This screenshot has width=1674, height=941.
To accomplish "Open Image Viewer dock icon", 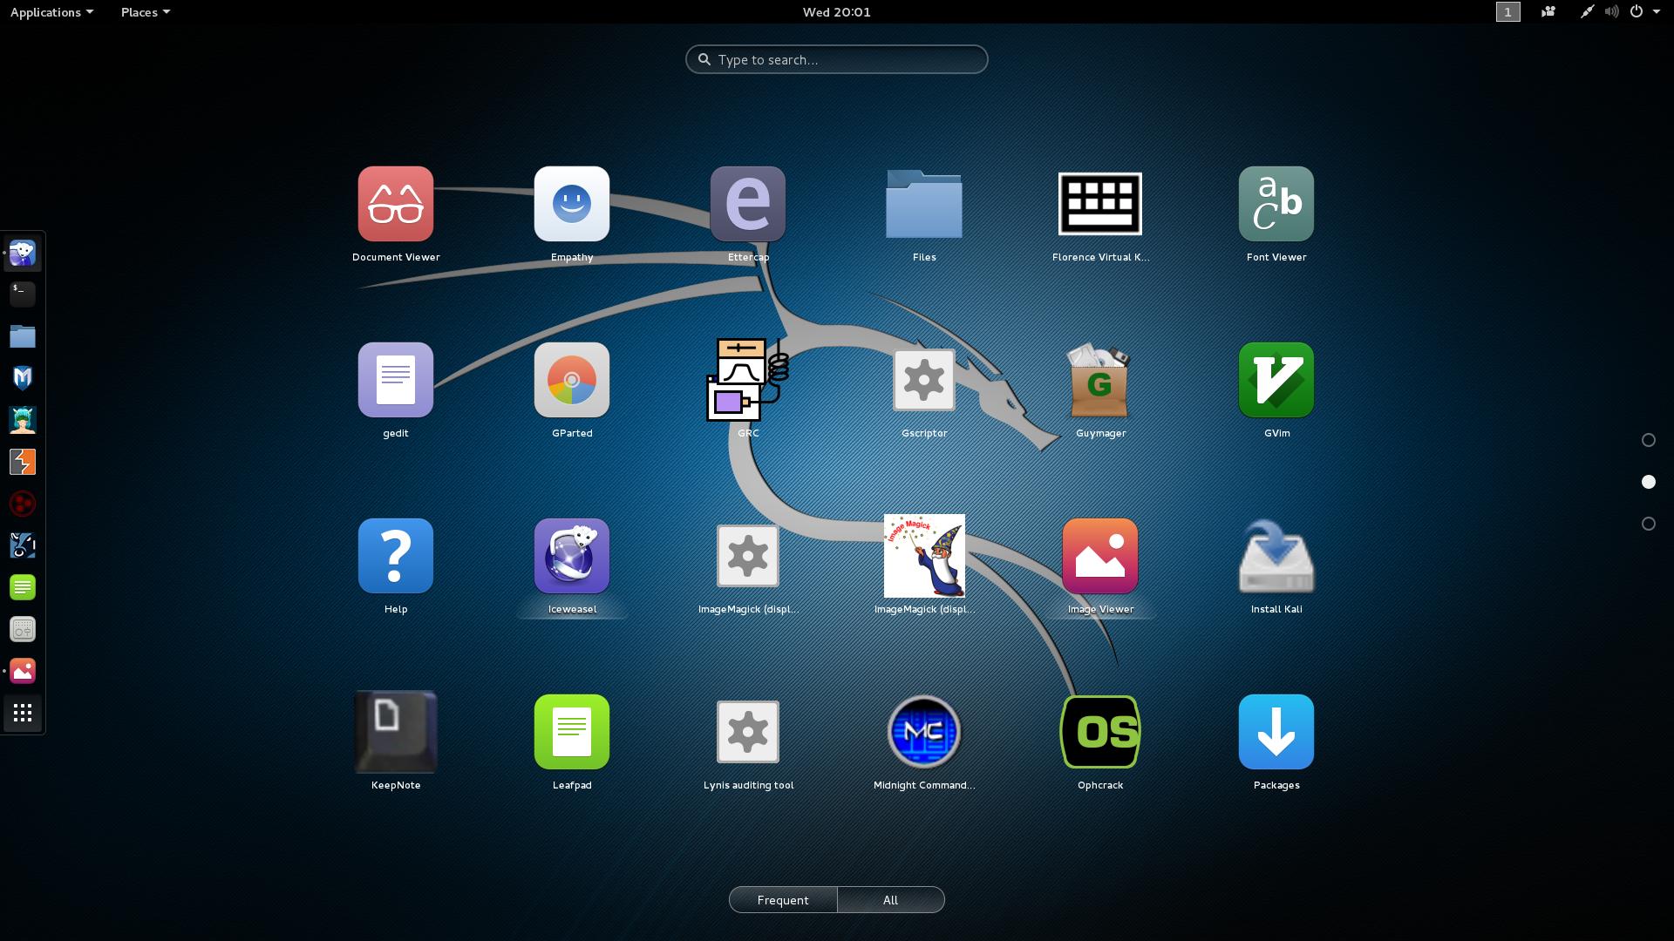I will [x=23, y=671].
